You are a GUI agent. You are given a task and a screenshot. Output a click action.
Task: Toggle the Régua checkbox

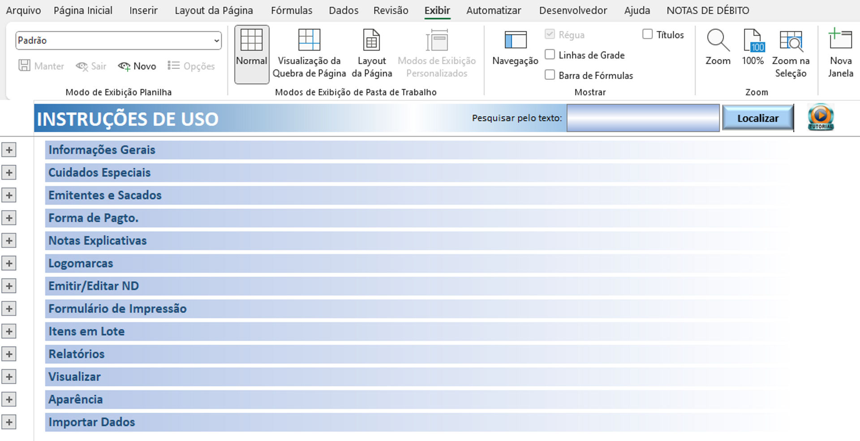tap(550, 34)
